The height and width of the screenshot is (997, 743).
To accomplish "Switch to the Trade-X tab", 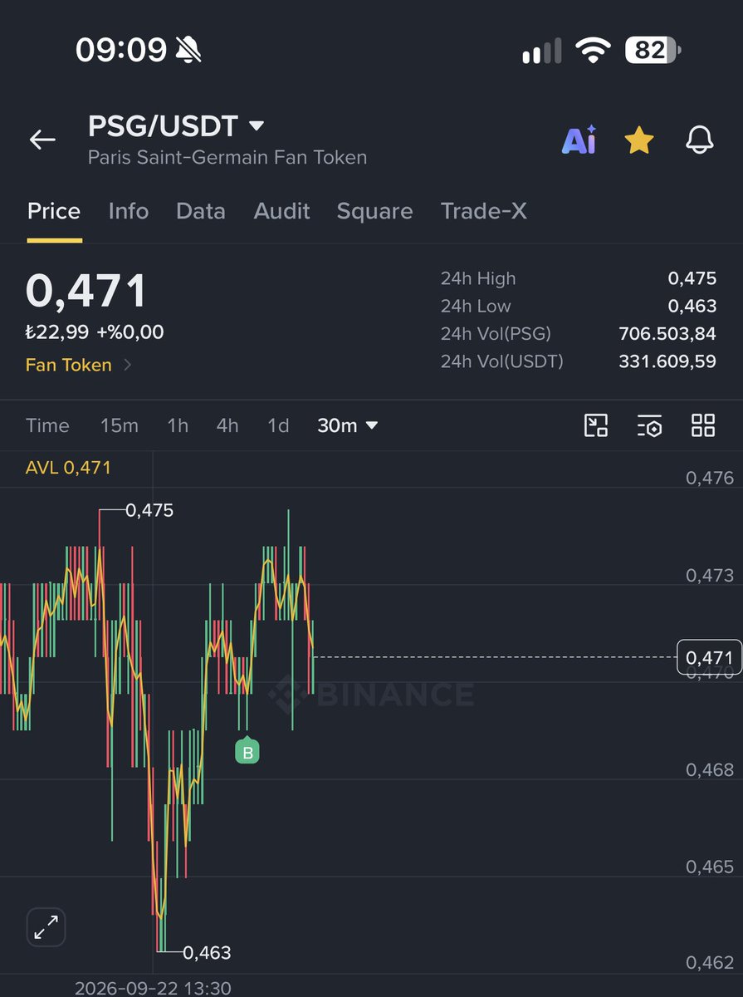I will tap(483, 211).
